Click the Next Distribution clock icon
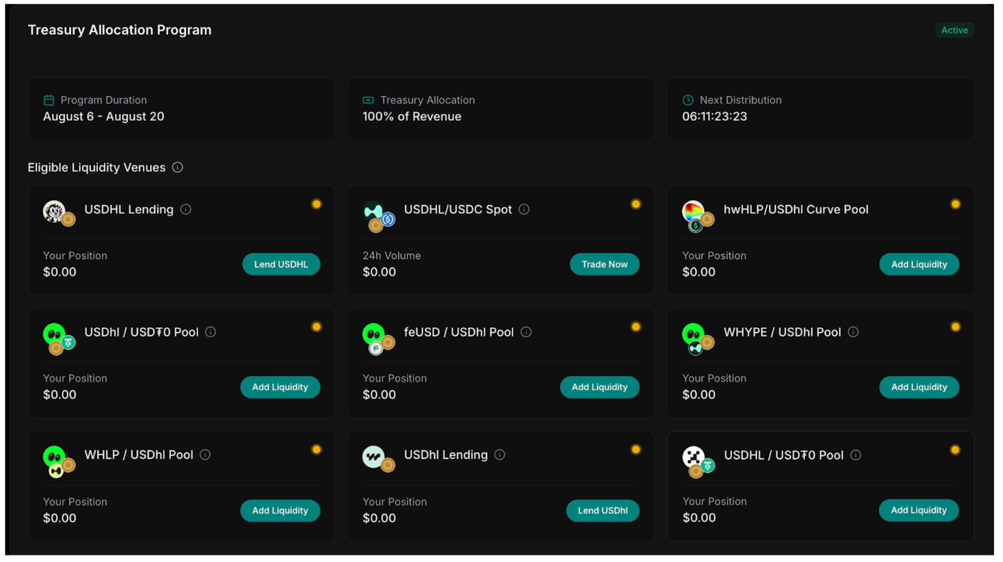The width and height of the screenshot is (1003, 562). [688, 100]
